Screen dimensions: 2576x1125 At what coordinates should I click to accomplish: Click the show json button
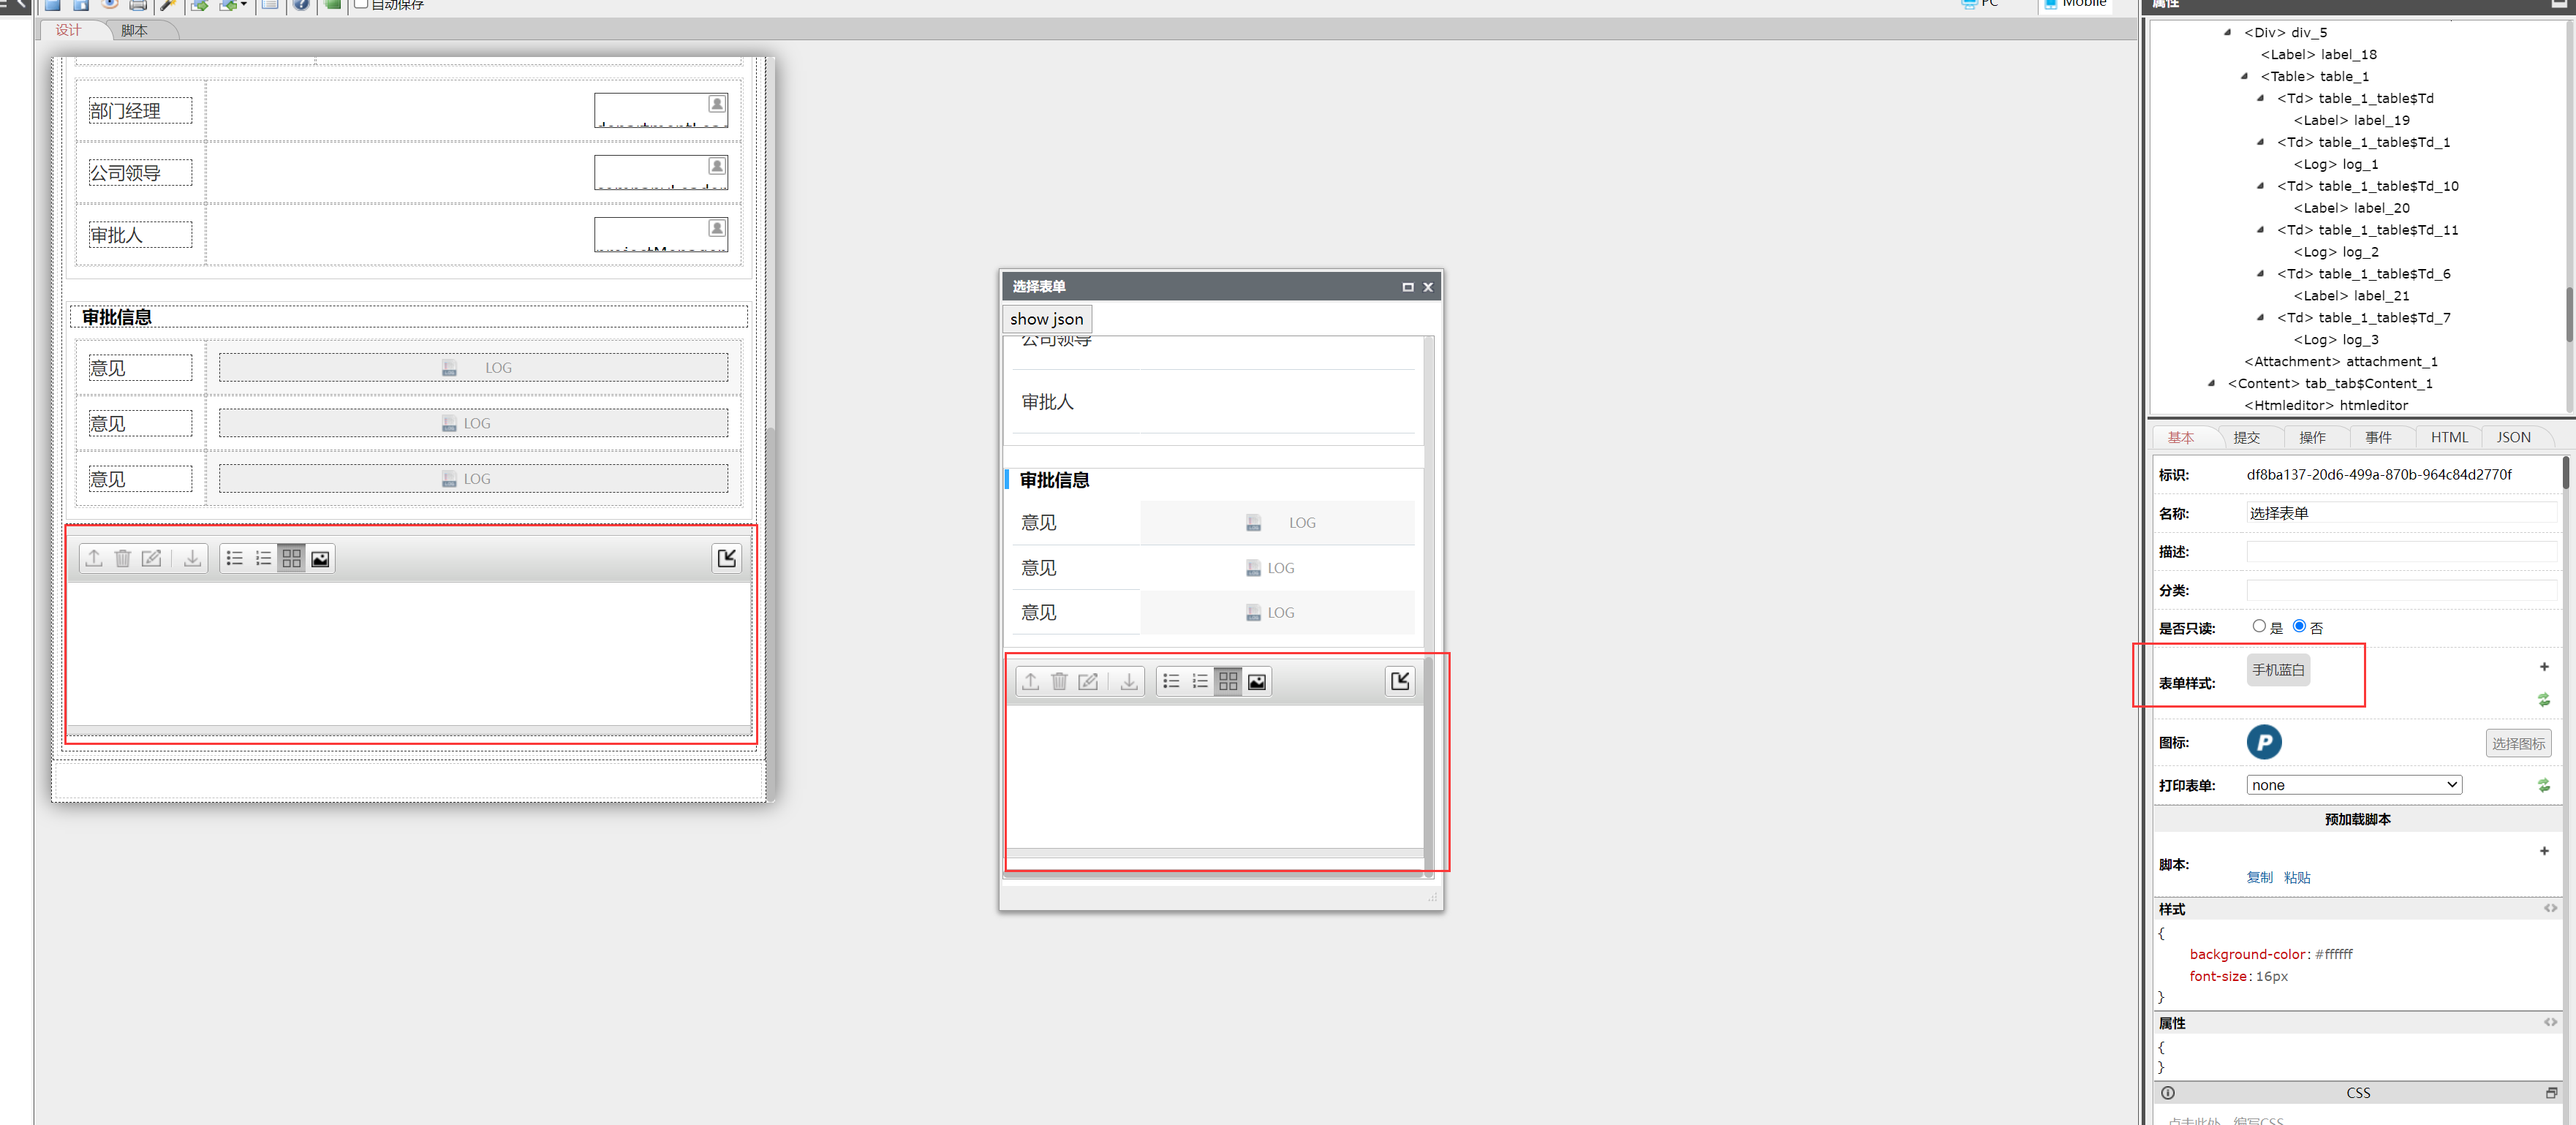point(1046,319)
